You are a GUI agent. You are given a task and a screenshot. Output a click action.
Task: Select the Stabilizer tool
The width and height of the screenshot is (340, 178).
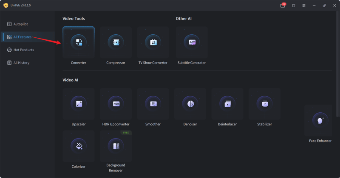tap(264, 104)
